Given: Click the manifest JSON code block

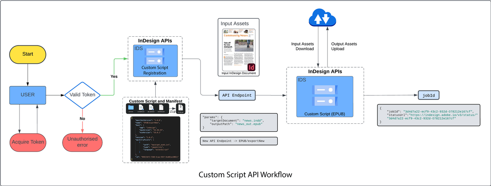Looking at the screenshot, I should pos(156,138).
